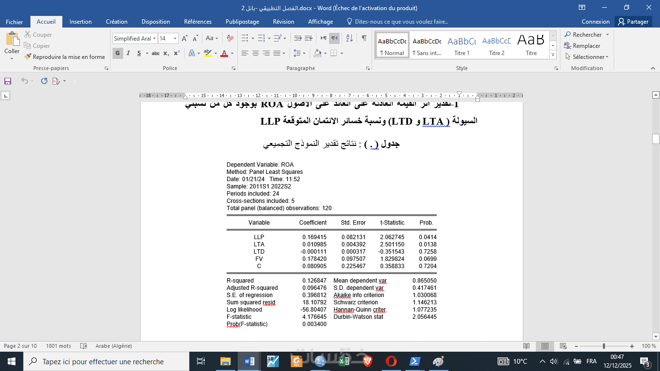Click the Windows Start button
The height and width of the screenshot is (371, 660).
click(12, 361)
